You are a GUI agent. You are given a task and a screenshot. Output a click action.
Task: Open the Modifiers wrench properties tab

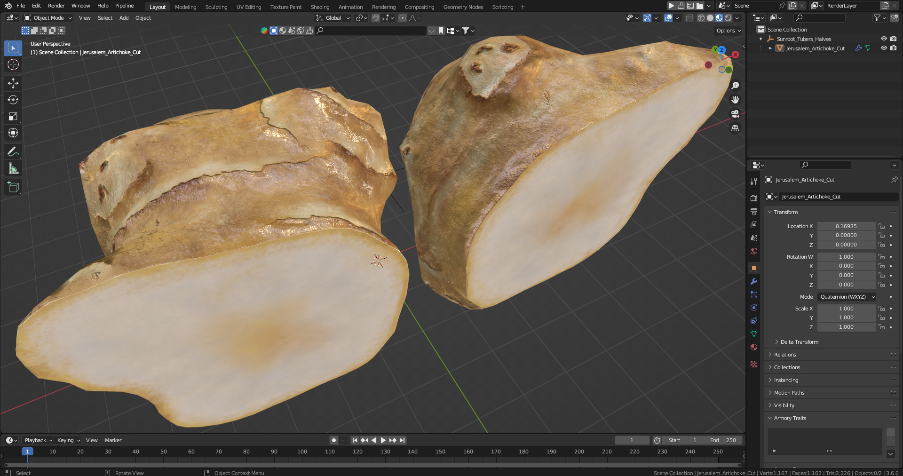754,281
